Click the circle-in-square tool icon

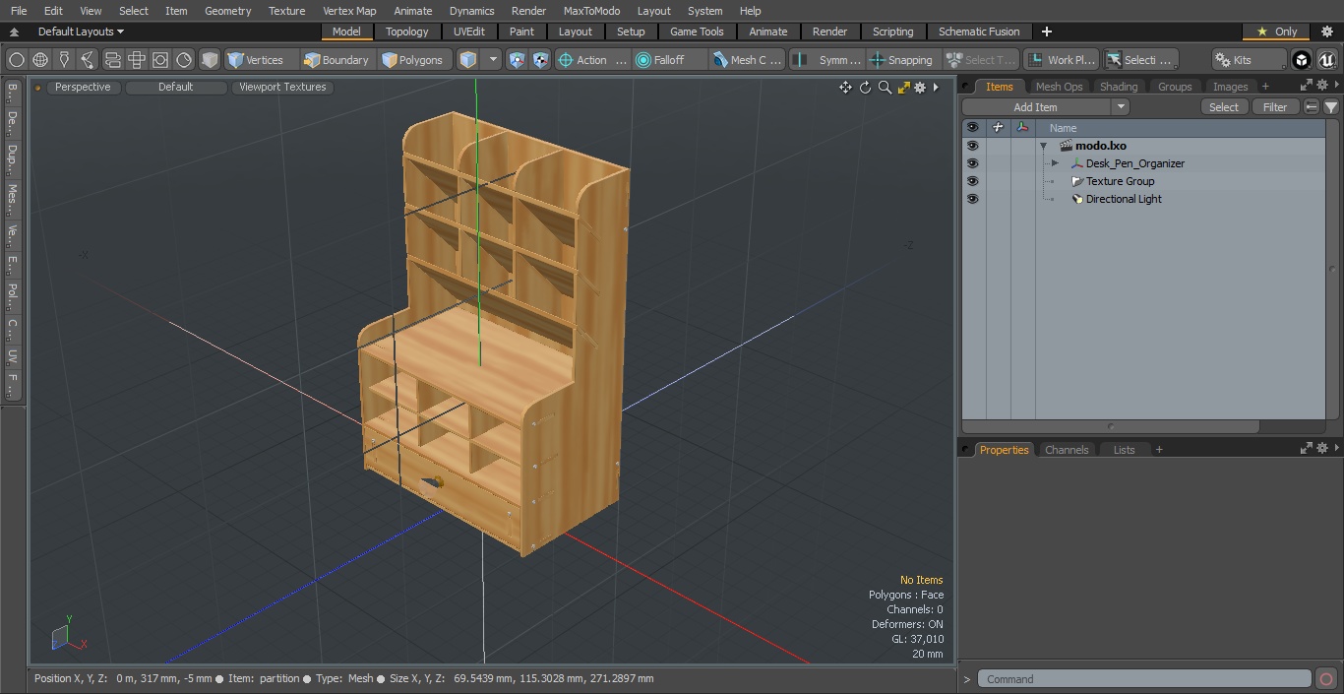(159, 60)
